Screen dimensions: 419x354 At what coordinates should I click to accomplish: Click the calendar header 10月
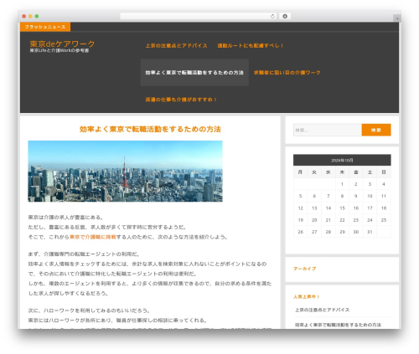click(x=342, y=160)
